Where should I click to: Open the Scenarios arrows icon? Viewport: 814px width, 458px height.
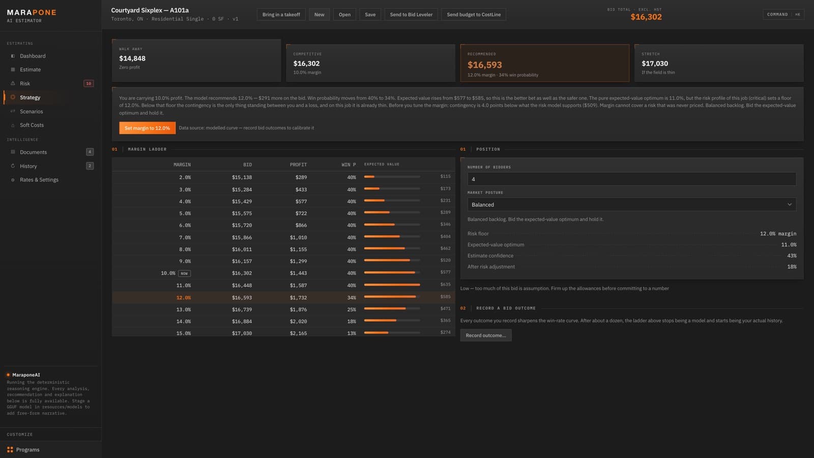click(13, 111)
